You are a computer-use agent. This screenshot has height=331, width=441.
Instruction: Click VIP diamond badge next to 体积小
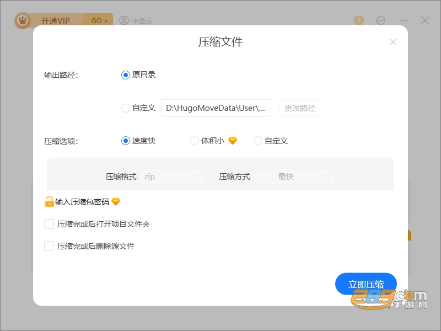(233, 140)
